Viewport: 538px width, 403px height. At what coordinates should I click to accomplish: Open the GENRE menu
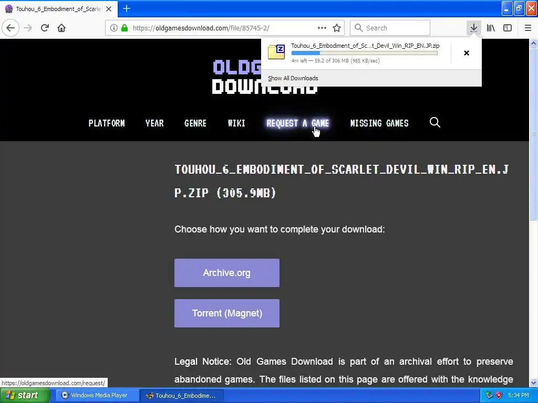pyautogui.click(x=195, y=123)
